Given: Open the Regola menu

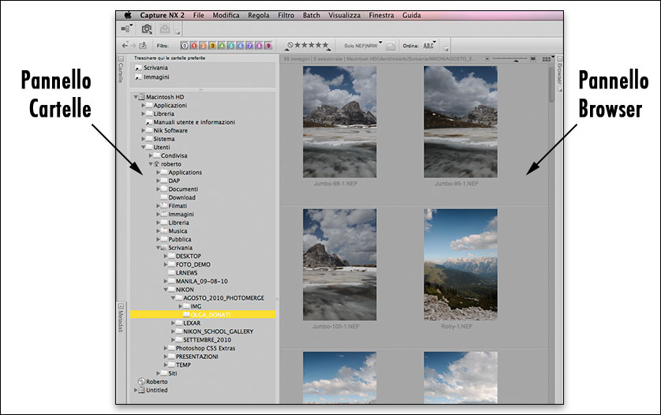Looking at the screenshot, I should pos(259,15).
